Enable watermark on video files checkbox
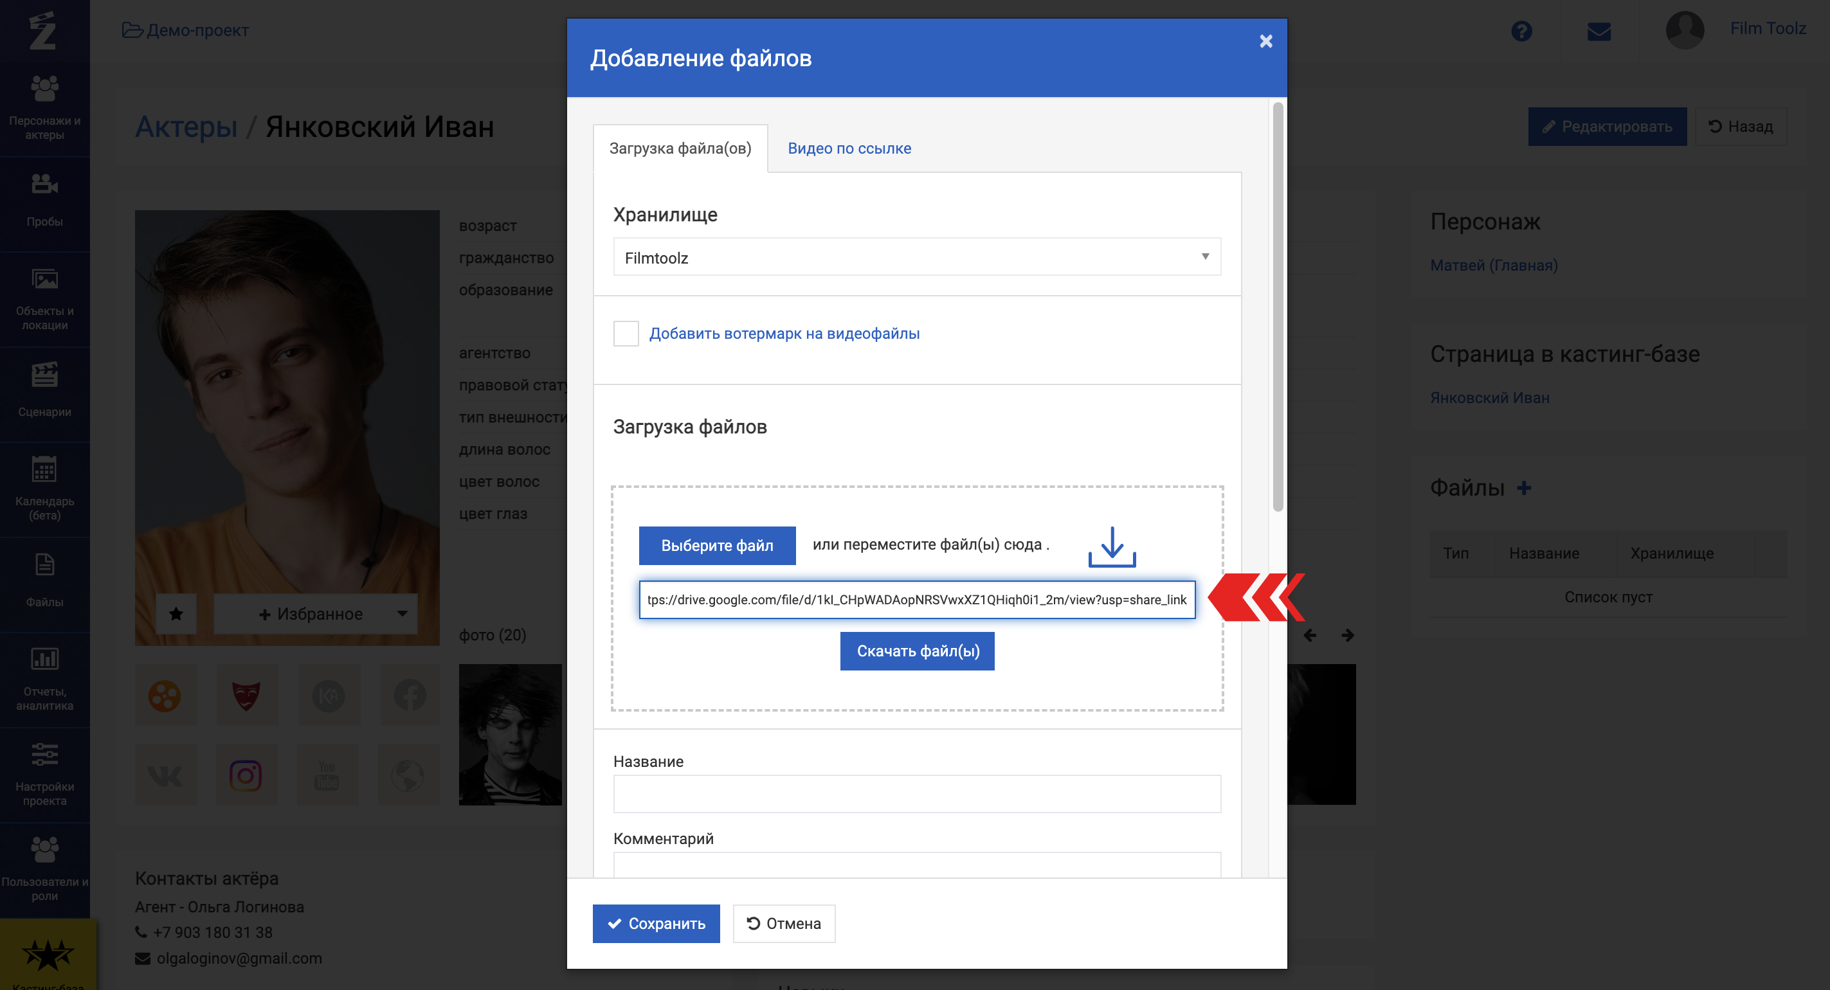The image size is (1830, 990). (x=626, y=334)
